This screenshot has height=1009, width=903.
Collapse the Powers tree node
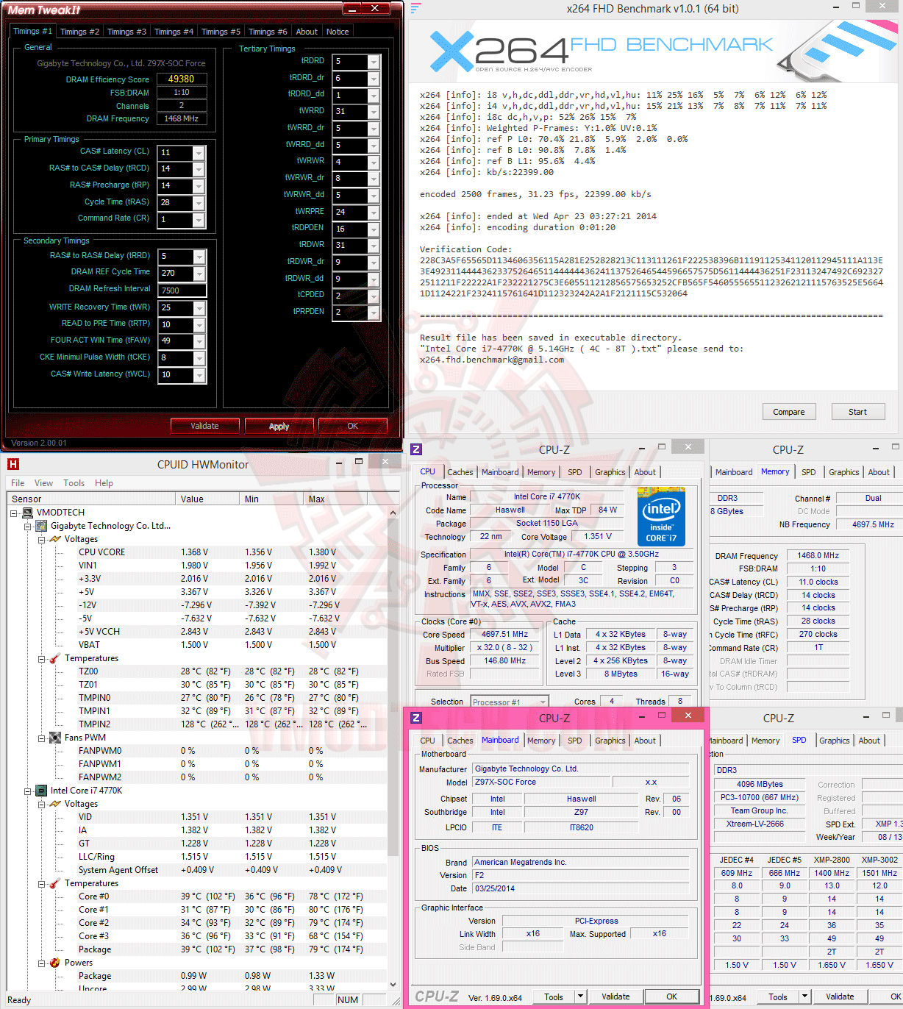coord(42,963)
